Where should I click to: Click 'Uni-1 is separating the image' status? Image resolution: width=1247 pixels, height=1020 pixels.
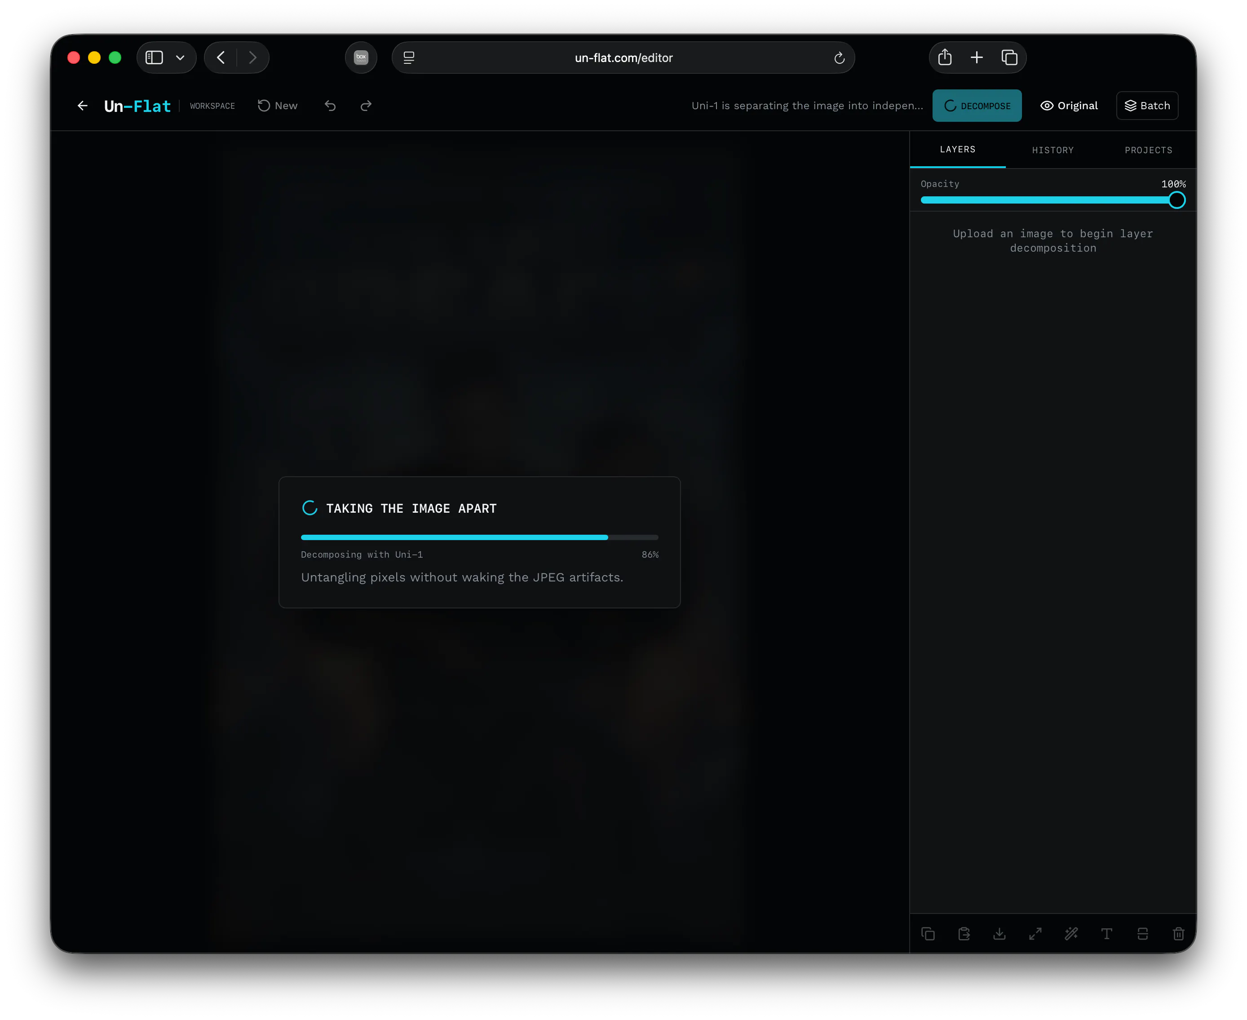coord(807,106)
